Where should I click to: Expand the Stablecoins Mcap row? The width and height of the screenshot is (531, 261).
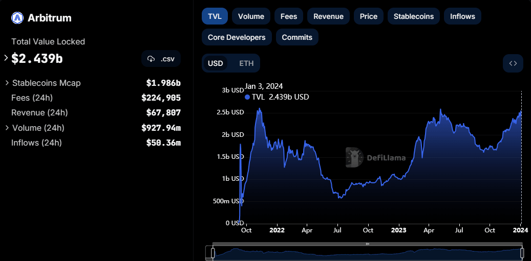click(x=7, y=83)
